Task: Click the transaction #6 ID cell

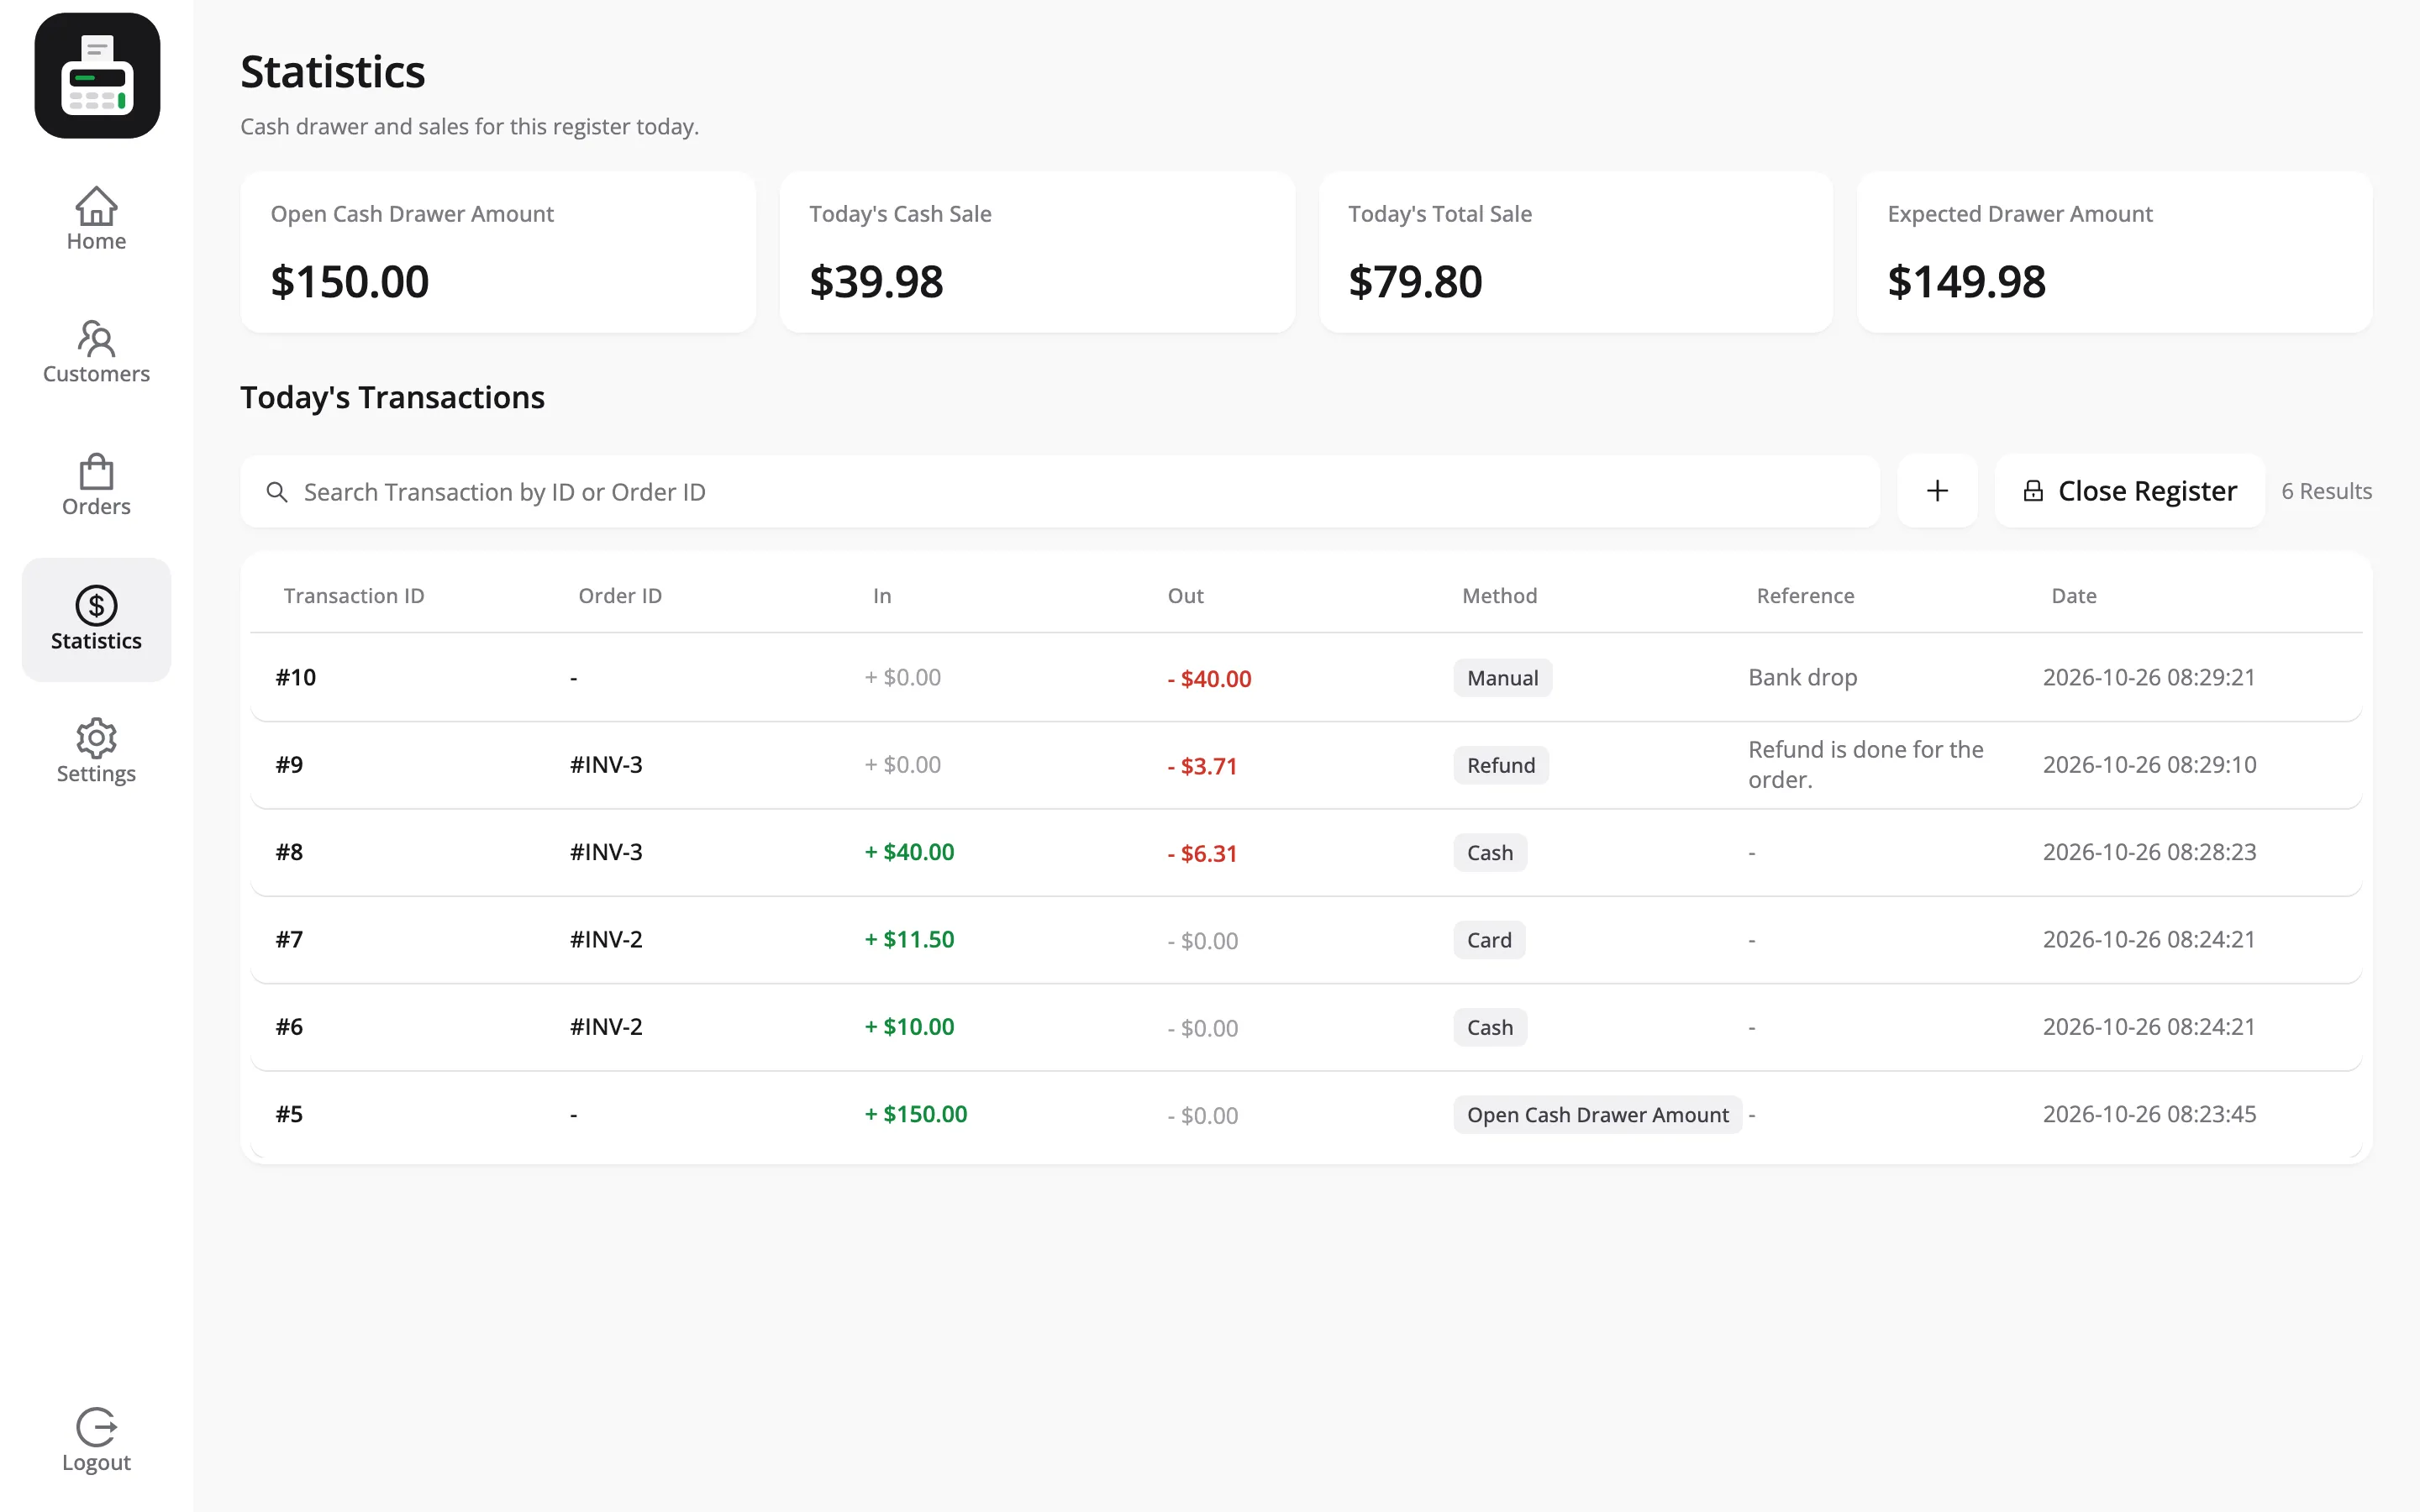Action: 289,1027
